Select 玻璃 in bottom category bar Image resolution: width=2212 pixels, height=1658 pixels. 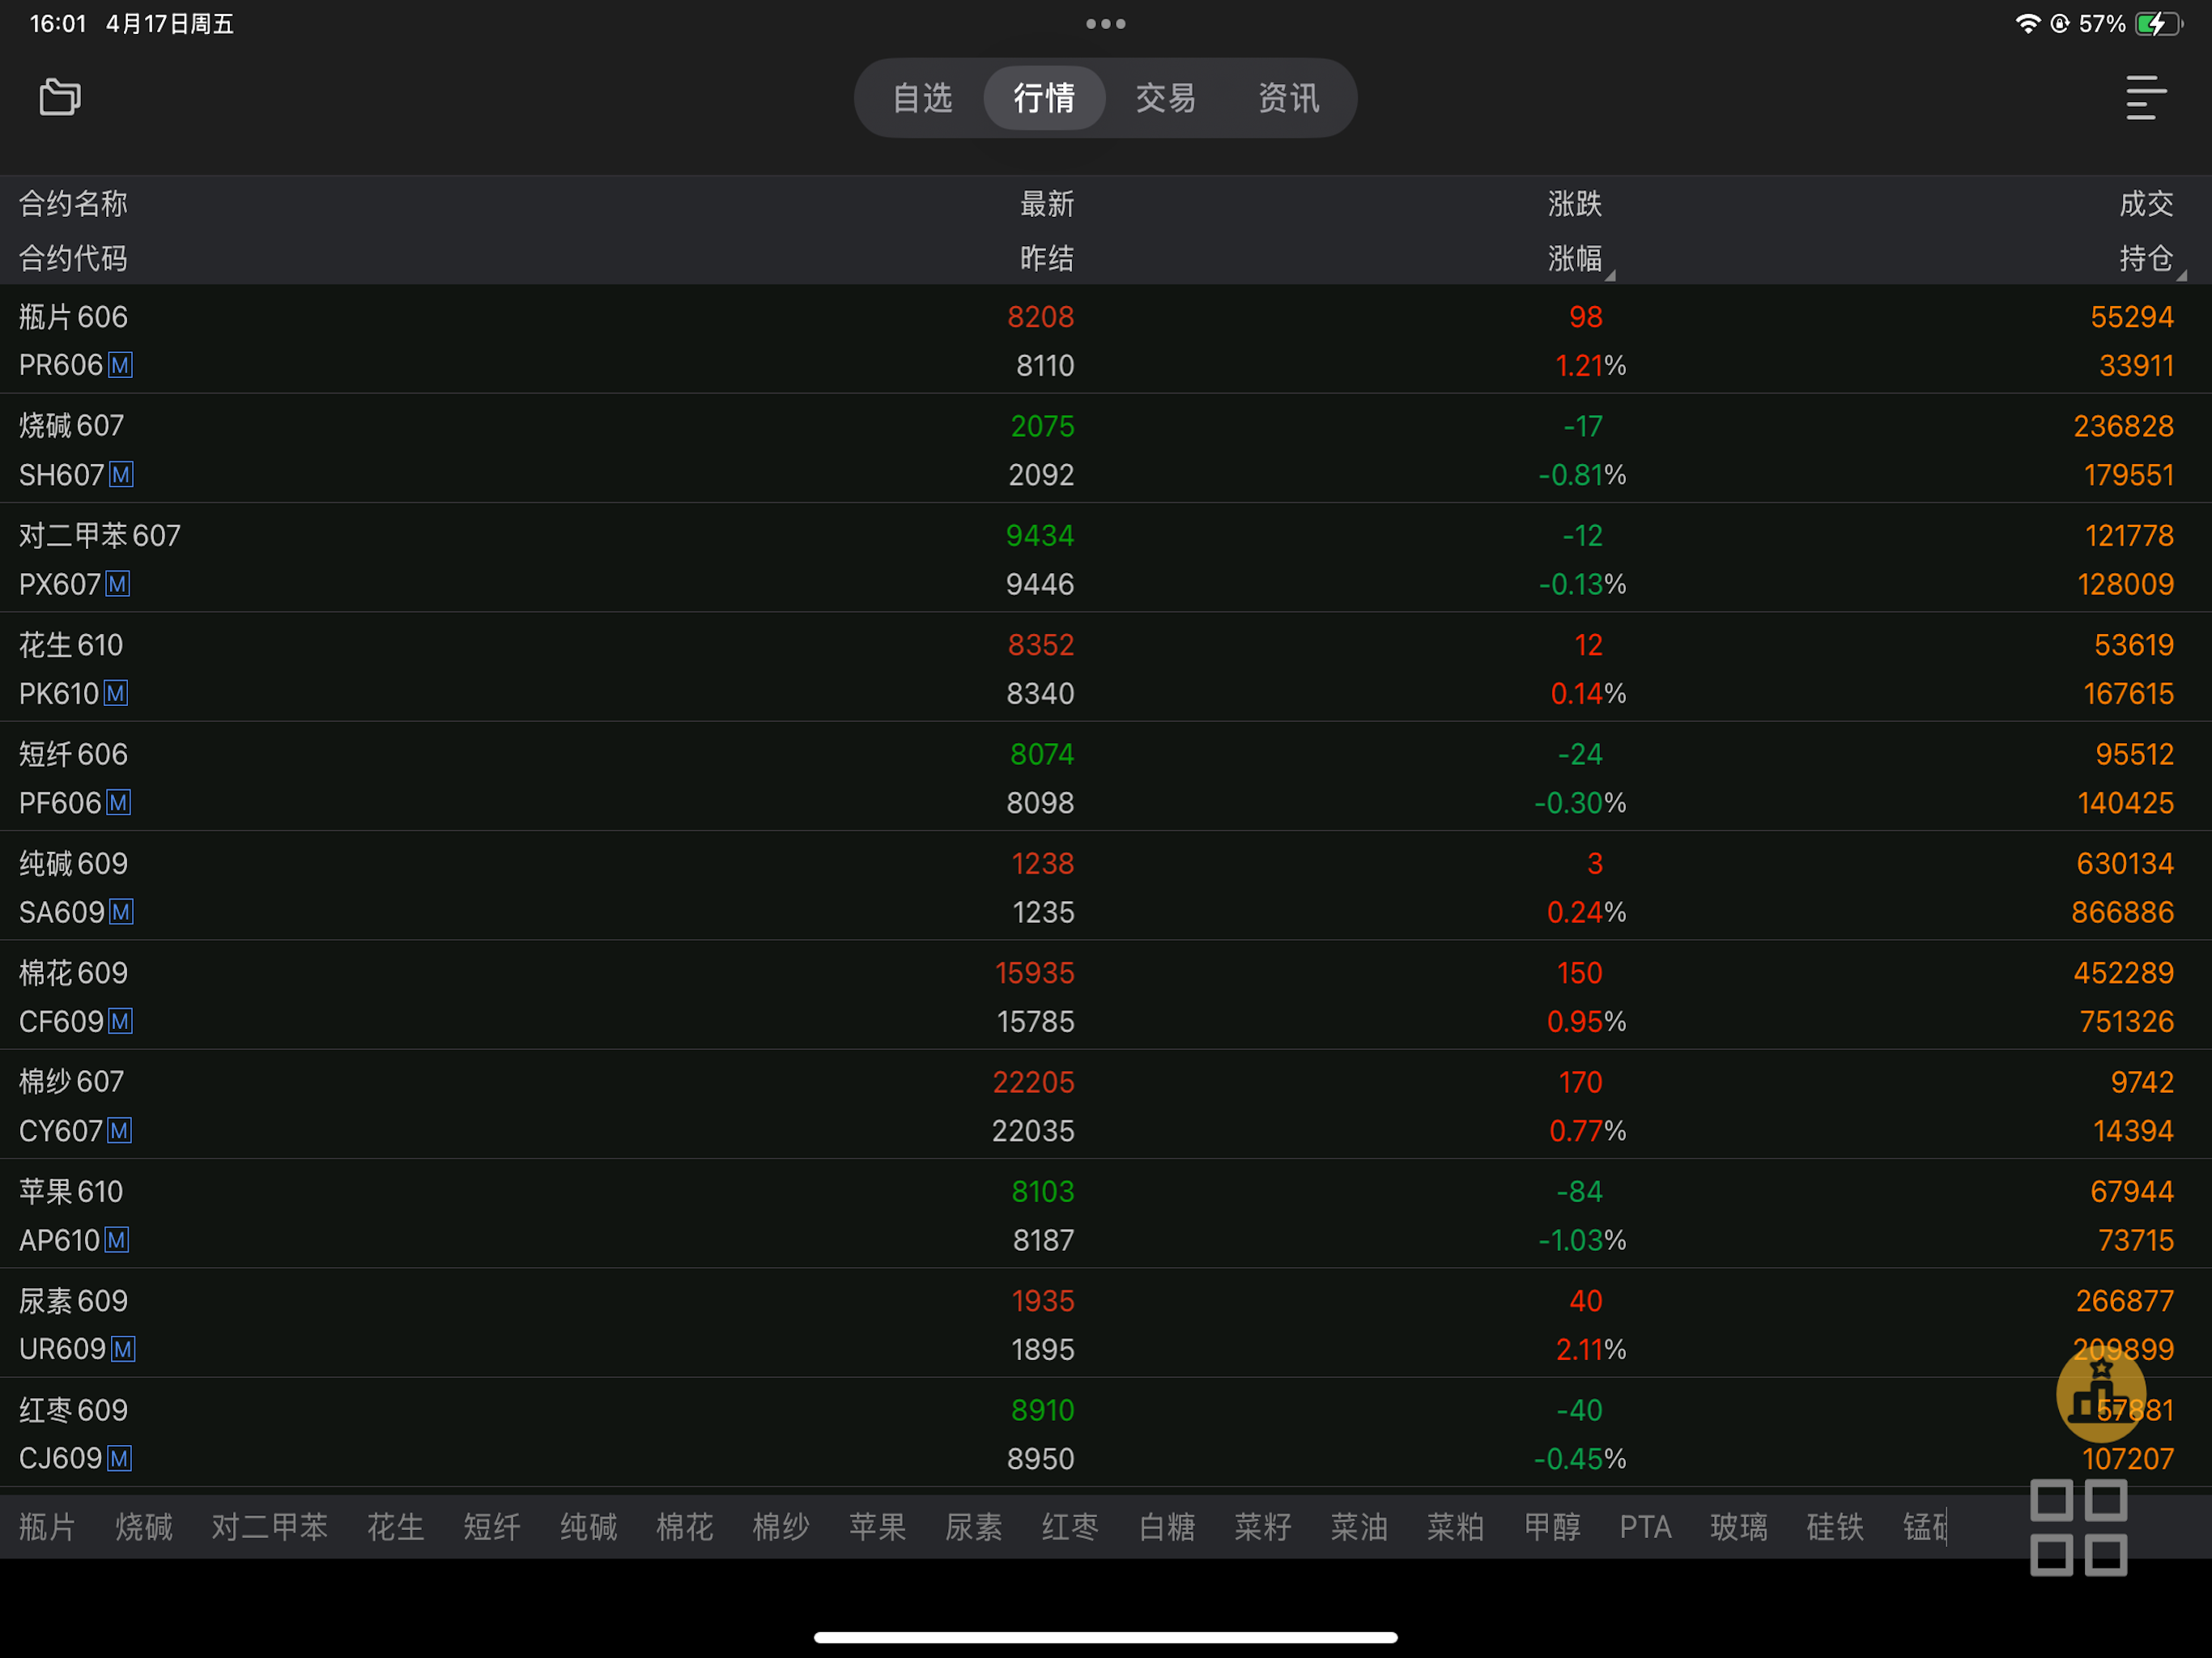tap(1739, 1527)
